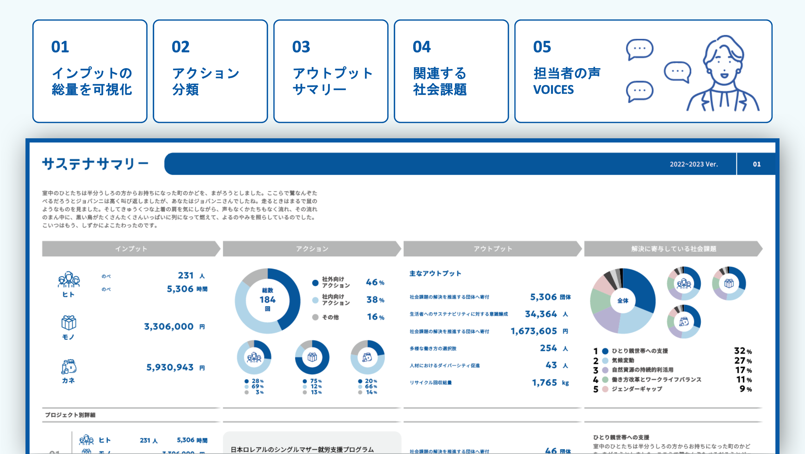This screenshot has height=454, width=805.
Task: Select the 03 アウトプットサマリー card
Action: [x=331, y=71]
